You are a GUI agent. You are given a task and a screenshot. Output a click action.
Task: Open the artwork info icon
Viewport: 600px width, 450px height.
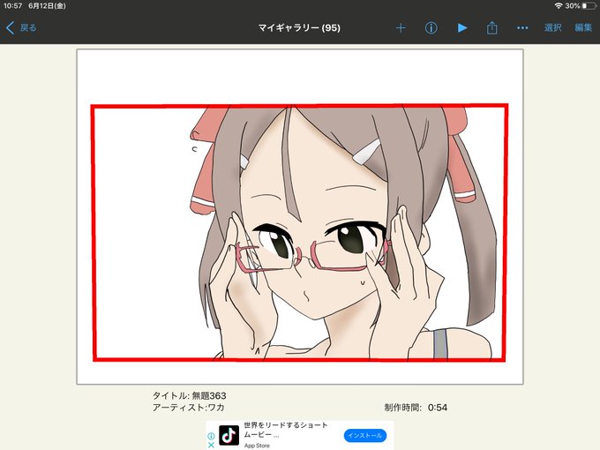tap(431, 28)
